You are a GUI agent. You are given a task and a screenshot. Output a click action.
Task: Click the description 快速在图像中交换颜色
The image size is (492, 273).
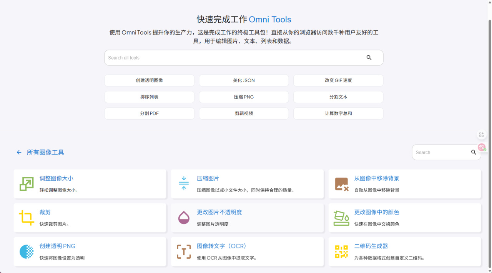377,224
